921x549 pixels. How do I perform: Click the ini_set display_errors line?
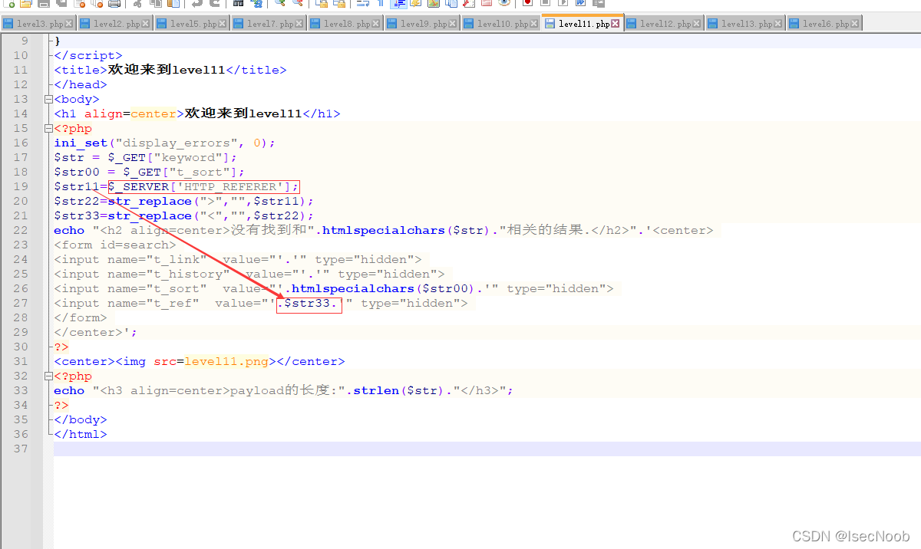(164, 143)
